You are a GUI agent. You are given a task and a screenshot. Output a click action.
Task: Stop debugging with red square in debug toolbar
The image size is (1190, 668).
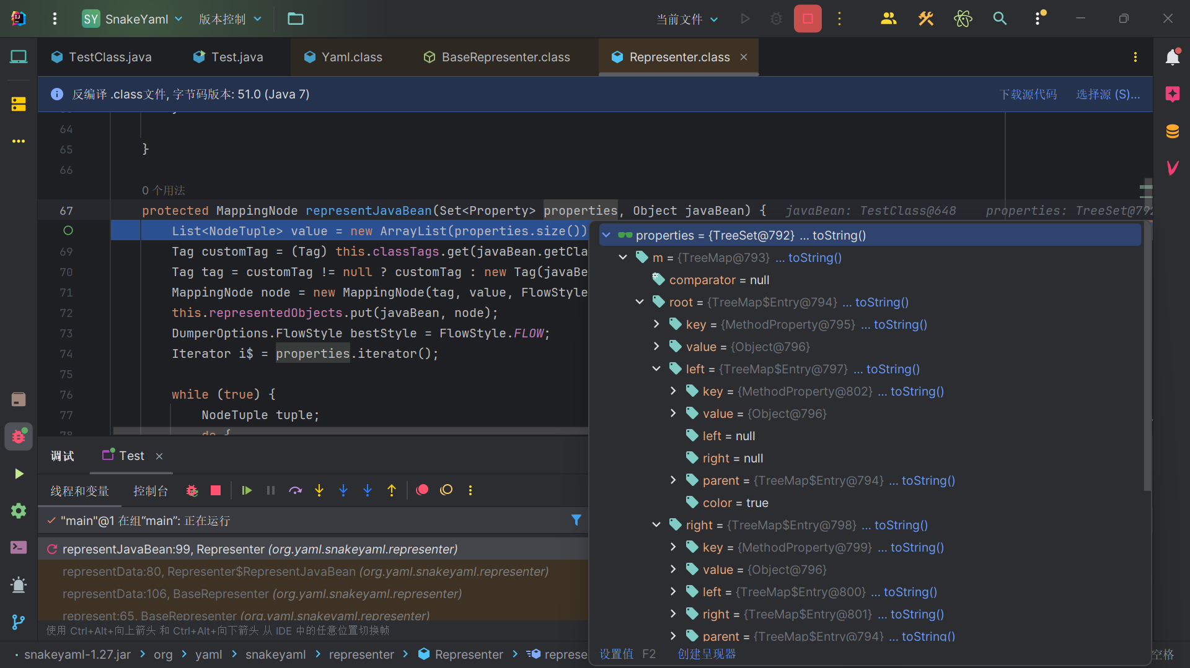pyautogui.click(x=216, y=490)
